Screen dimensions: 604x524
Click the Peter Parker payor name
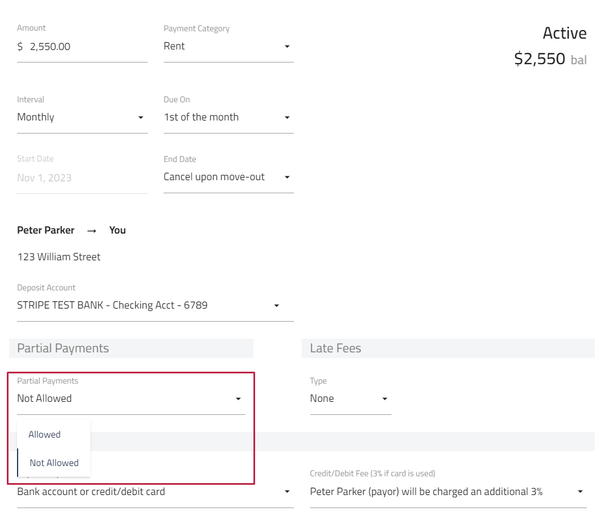pyautogui.click(x=45, y=230)
